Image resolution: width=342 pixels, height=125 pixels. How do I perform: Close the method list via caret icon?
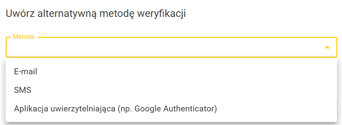pos(327,47)
